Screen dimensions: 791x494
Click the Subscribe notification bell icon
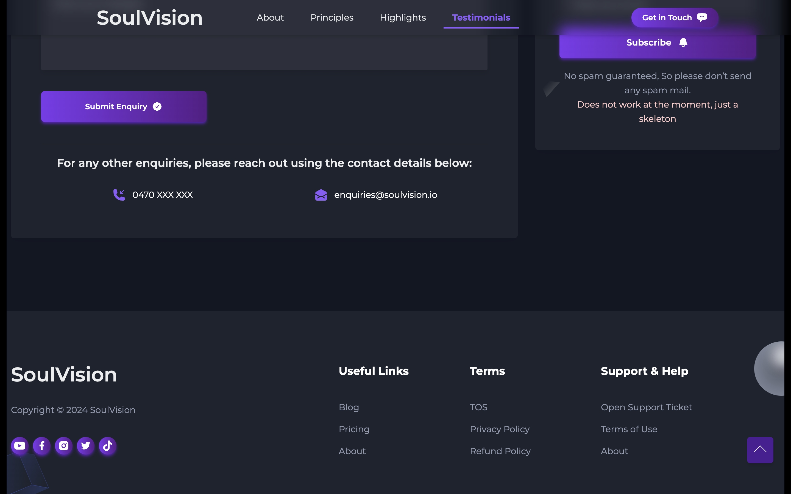tap(684, 42)
